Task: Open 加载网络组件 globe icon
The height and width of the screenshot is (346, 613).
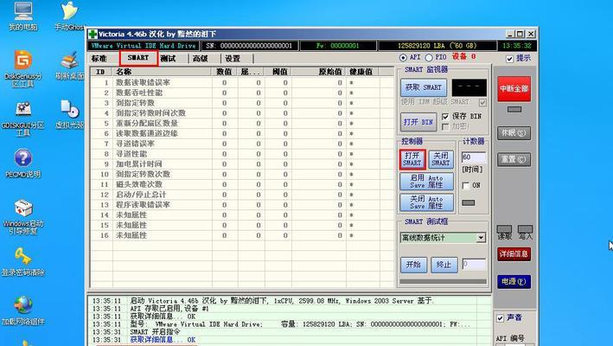Action: pyautogui.click(x=23, y=311)
